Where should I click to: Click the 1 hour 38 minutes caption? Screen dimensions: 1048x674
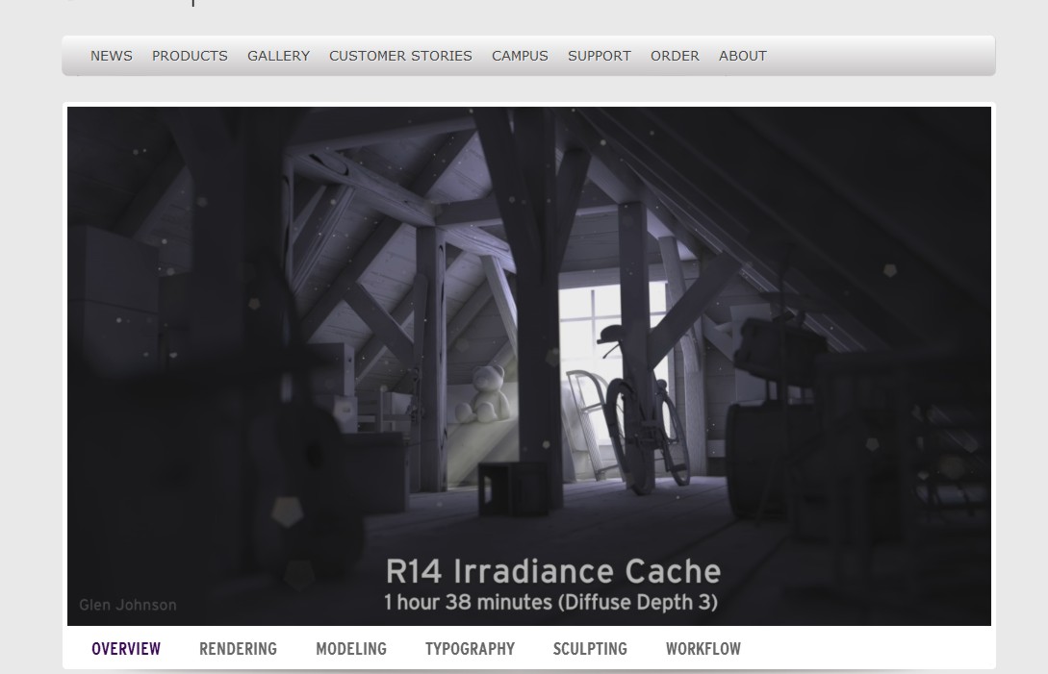pyautogui.click(x=550, y=603)
